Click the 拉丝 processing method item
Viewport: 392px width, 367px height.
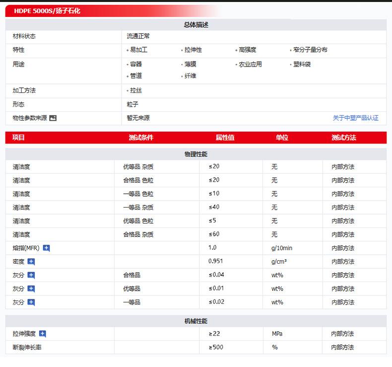[135, 91]
